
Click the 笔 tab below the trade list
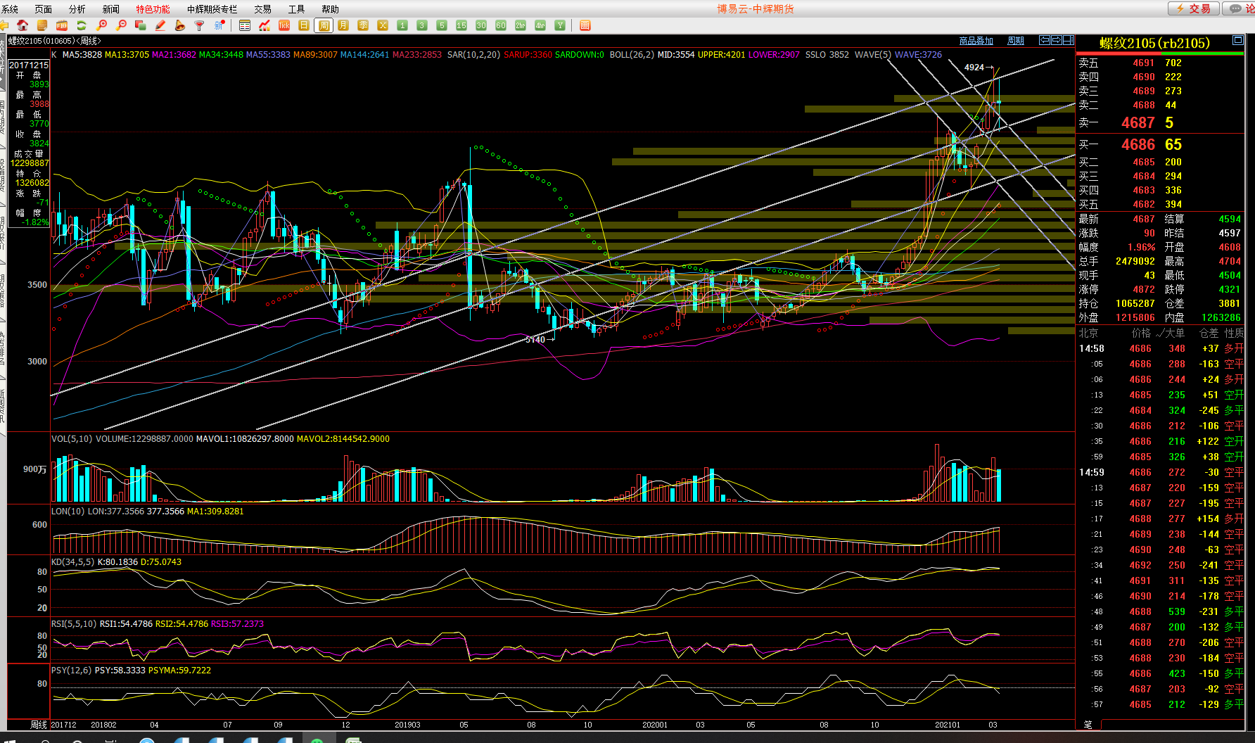1088,725
